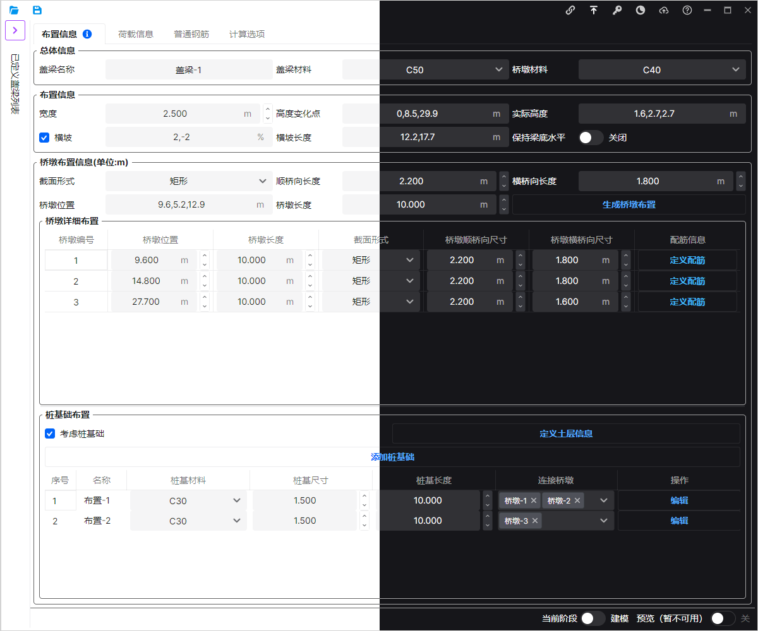Click the cloud upload icon
This screenshot has width=758, height=631.
(x=664, y=10)
